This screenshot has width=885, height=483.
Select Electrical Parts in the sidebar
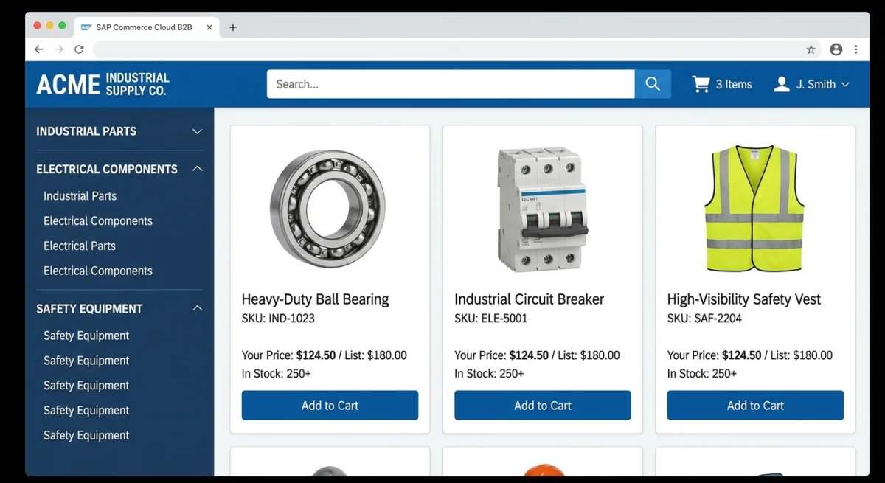[79, 246]
